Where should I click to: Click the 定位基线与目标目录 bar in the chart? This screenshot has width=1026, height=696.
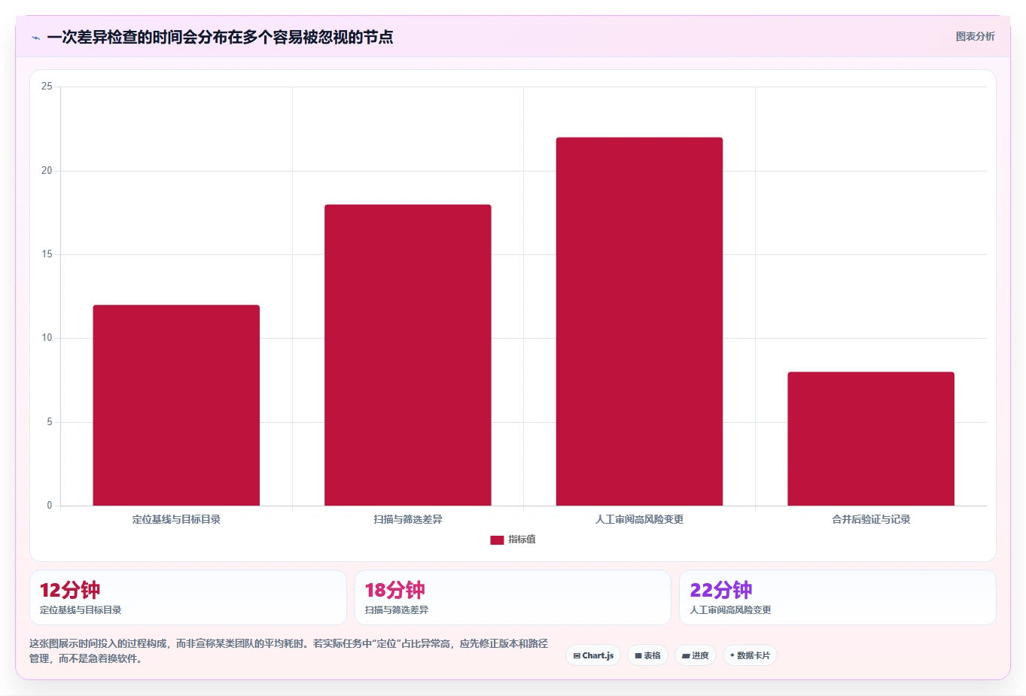[176, 406]
